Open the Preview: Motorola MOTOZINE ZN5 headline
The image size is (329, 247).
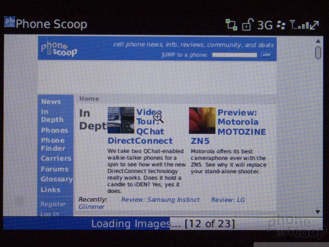point(228,127)
